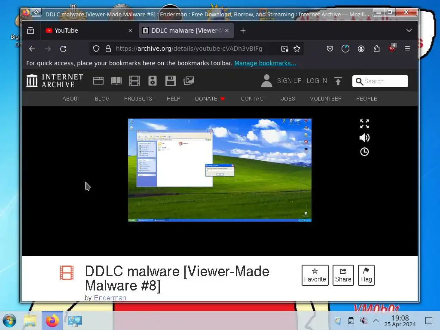
Task: Open the clipboard tray icon
Action: point(351,321)
